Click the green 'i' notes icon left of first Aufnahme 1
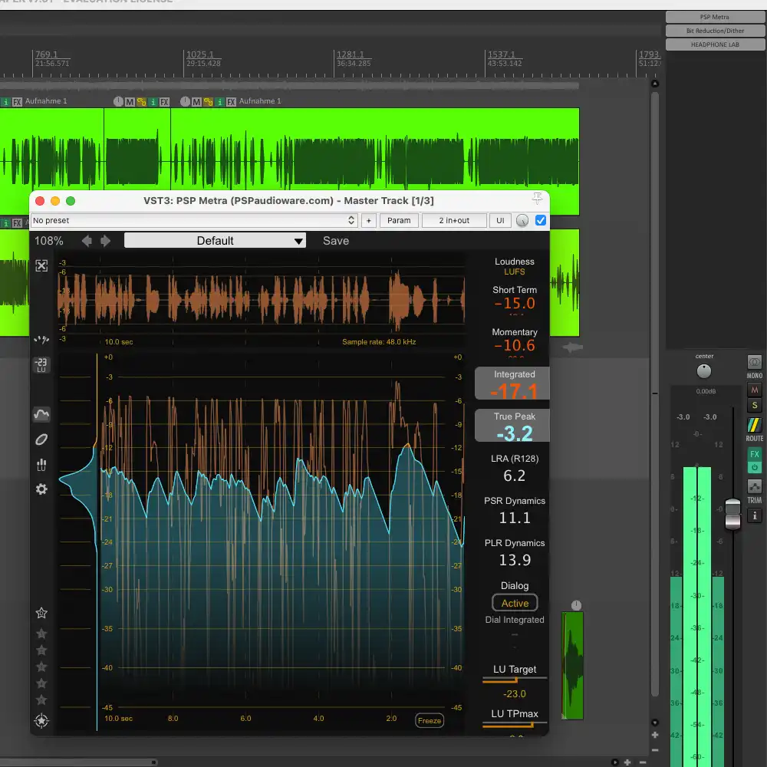The height and width of the screenshot is (767, 767). pos(6,102)
